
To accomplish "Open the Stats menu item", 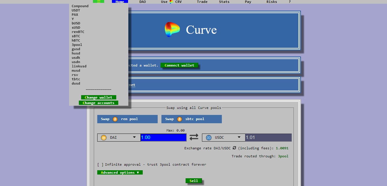I will click(x=224, y=2).
